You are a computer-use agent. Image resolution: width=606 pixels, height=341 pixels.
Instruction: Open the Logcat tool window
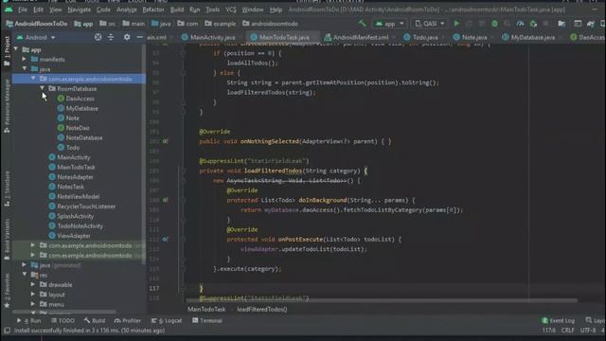(167, 320)
